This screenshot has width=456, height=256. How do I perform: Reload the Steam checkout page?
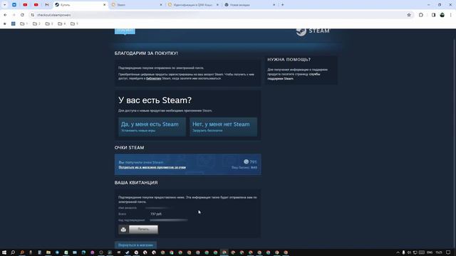[x=22, y=15]
